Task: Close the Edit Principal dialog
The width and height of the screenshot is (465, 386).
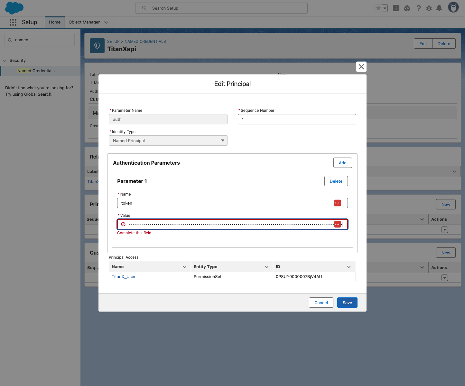Action: pyautogui.click(x=361, y=67)
